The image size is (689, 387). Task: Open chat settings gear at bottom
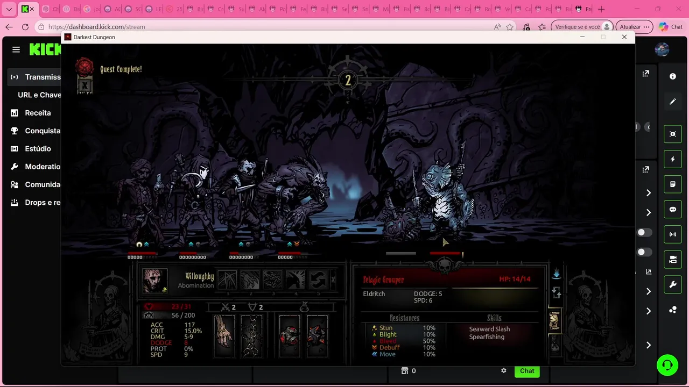coord(504,371)
